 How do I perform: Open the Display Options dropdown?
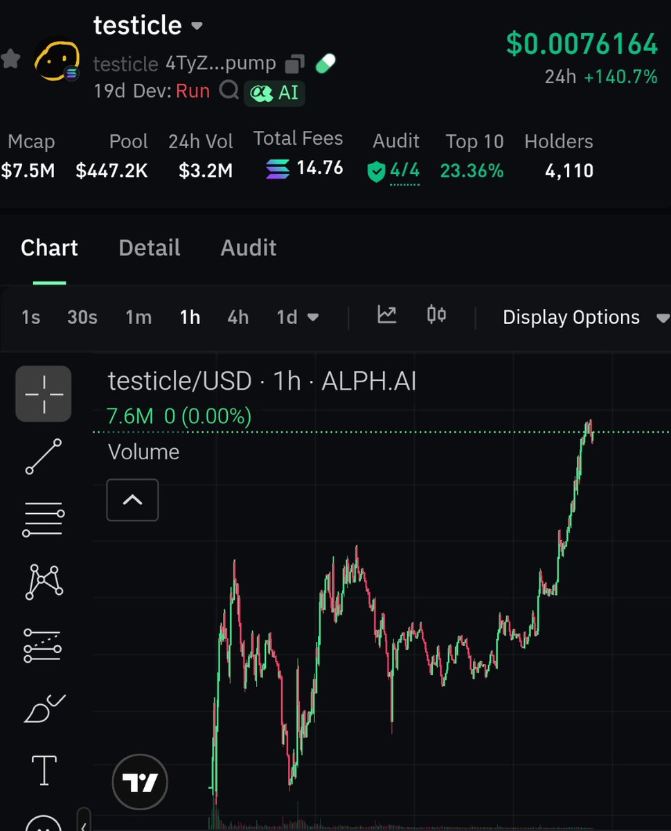click(x=585, y=317)
